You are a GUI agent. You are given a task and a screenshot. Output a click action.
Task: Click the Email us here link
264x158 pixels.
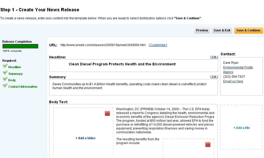point(233,81)
